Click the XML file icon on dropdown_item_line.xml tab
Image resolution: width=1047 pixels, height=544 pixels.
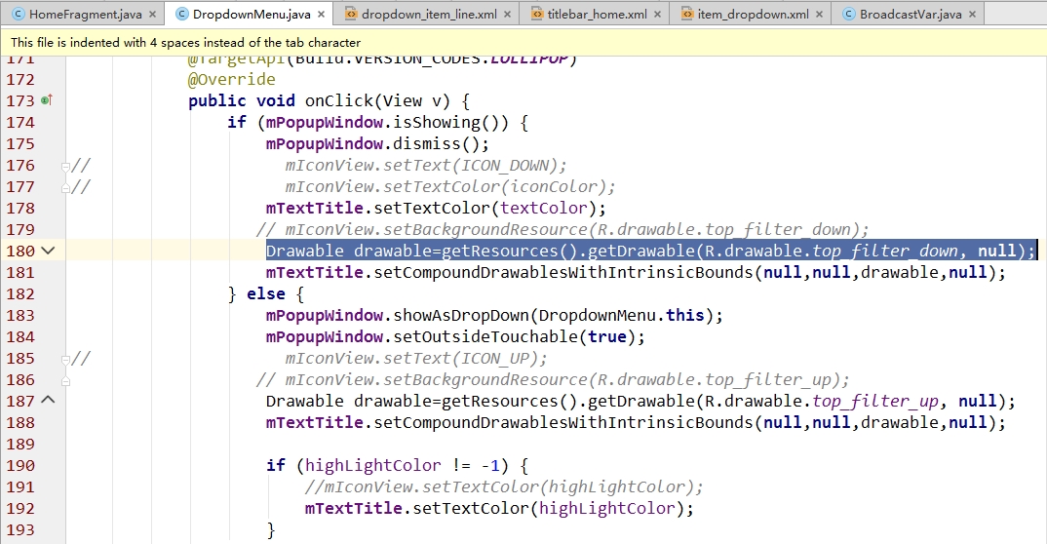[x=351, y=14]
